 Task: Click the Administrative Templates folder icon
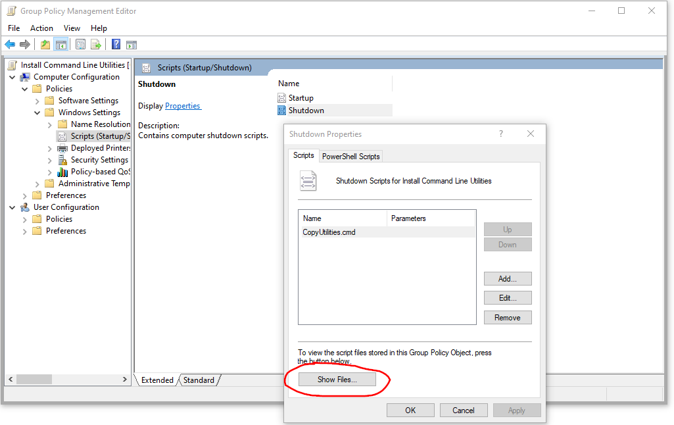[x=50, y=184]
